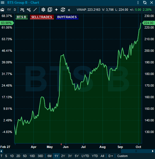155x159 pixels.
Task: Collapse the toolbar with the double chevron
Action: pyautogui.click(x=69, y=10)
